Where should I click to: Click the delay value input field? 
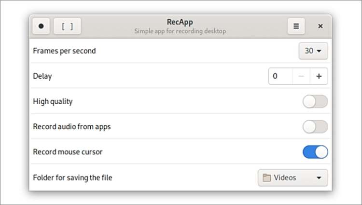[280, 76]
